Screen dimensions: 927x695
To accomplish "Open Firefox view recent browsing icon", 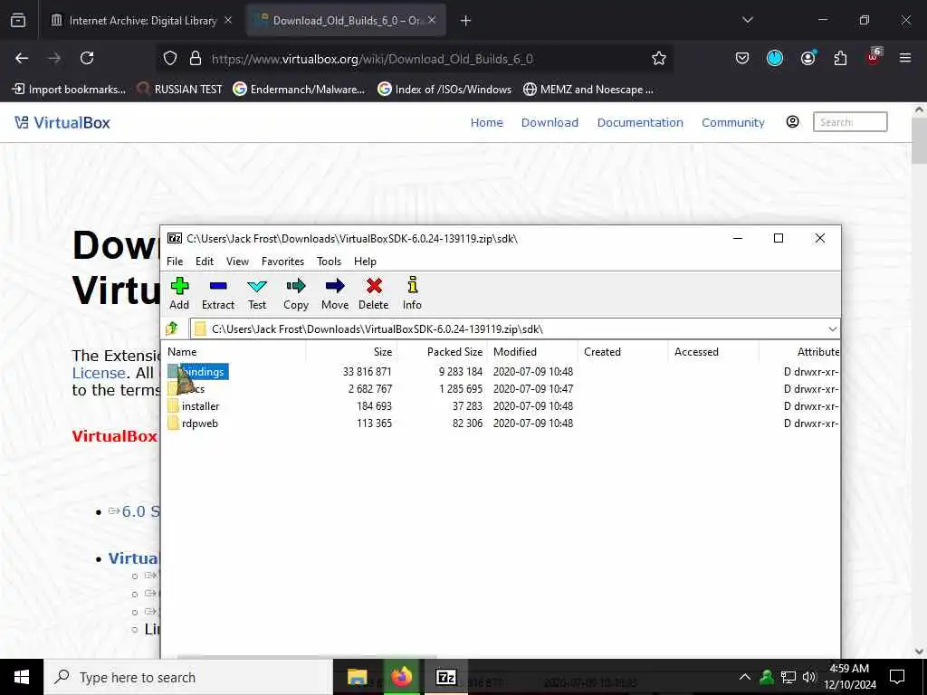I will [18, 20].
